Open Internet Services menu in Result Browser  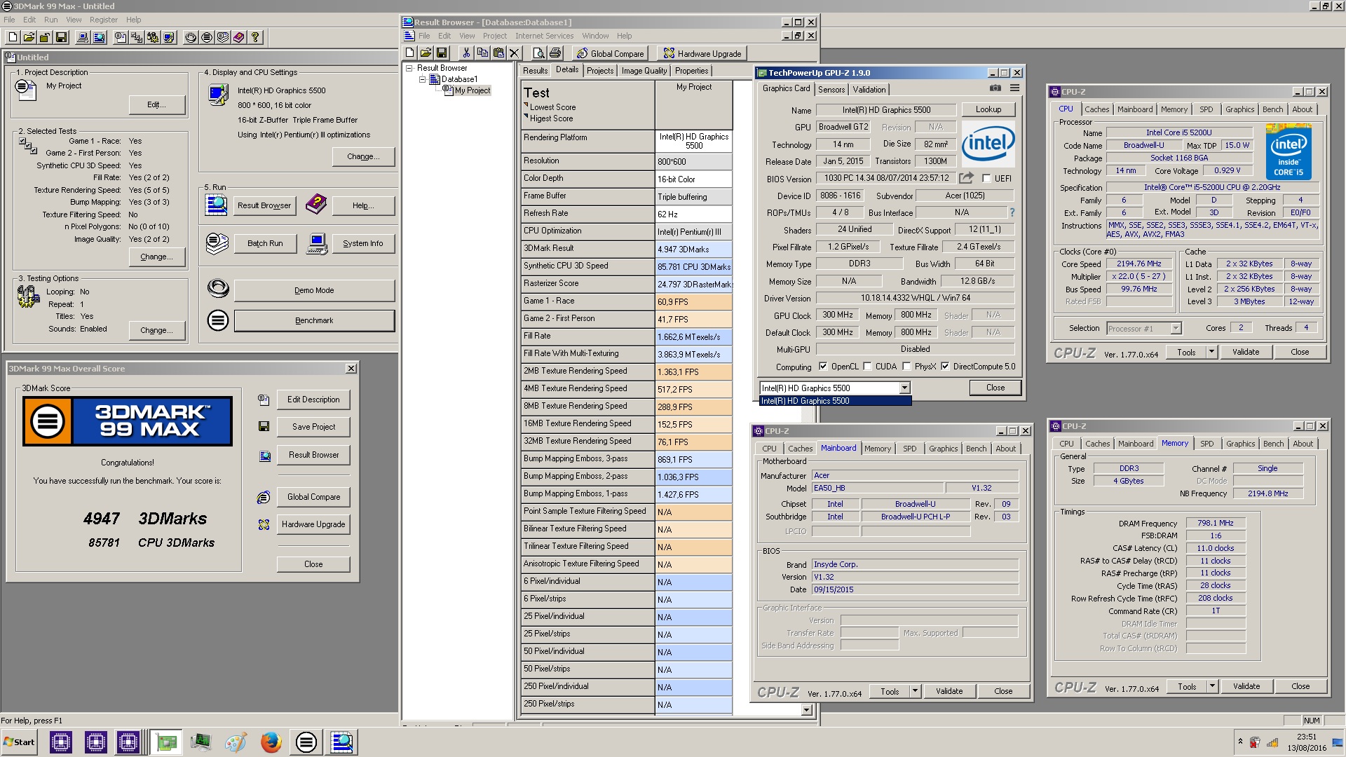(544, 36)
